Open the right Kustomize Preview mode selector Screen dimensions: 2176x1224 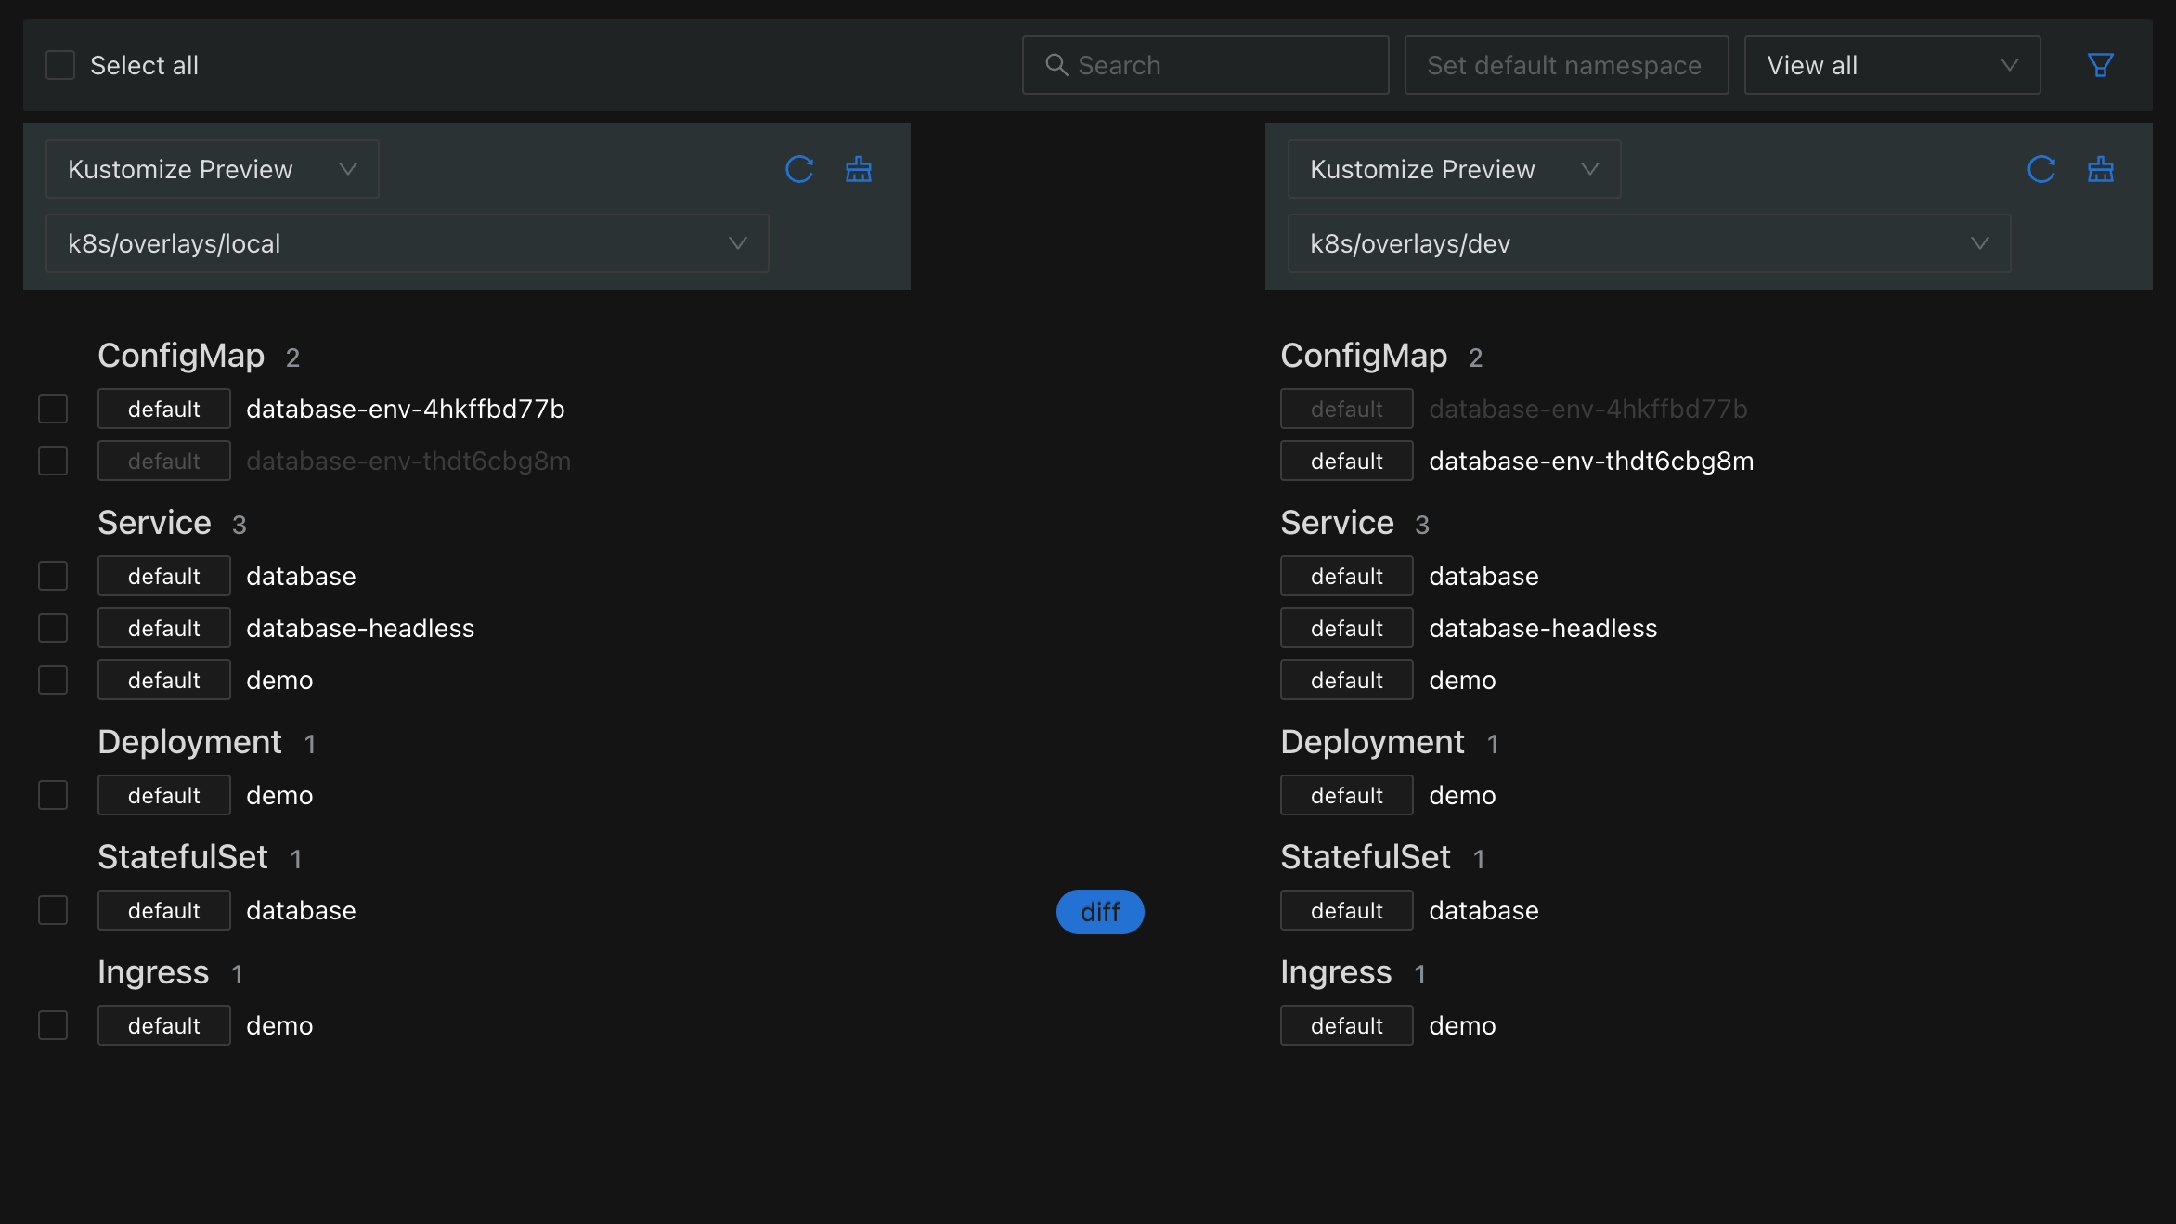(x=1453, y=169)
